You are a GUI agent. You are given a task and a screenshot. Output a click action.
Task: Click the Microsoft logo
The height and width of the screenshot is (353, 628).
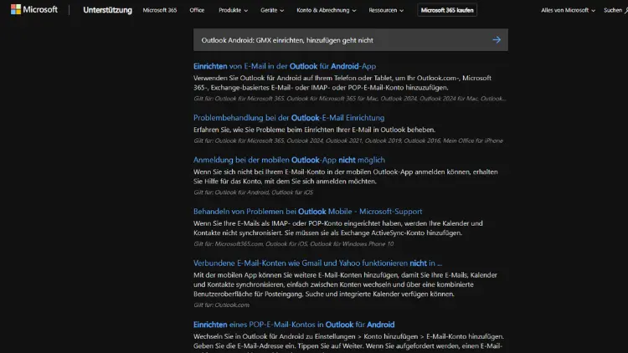(x=34, y=9)
